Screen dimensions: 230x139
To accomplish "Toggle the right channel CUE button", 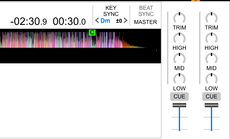I will pos(211,97).
